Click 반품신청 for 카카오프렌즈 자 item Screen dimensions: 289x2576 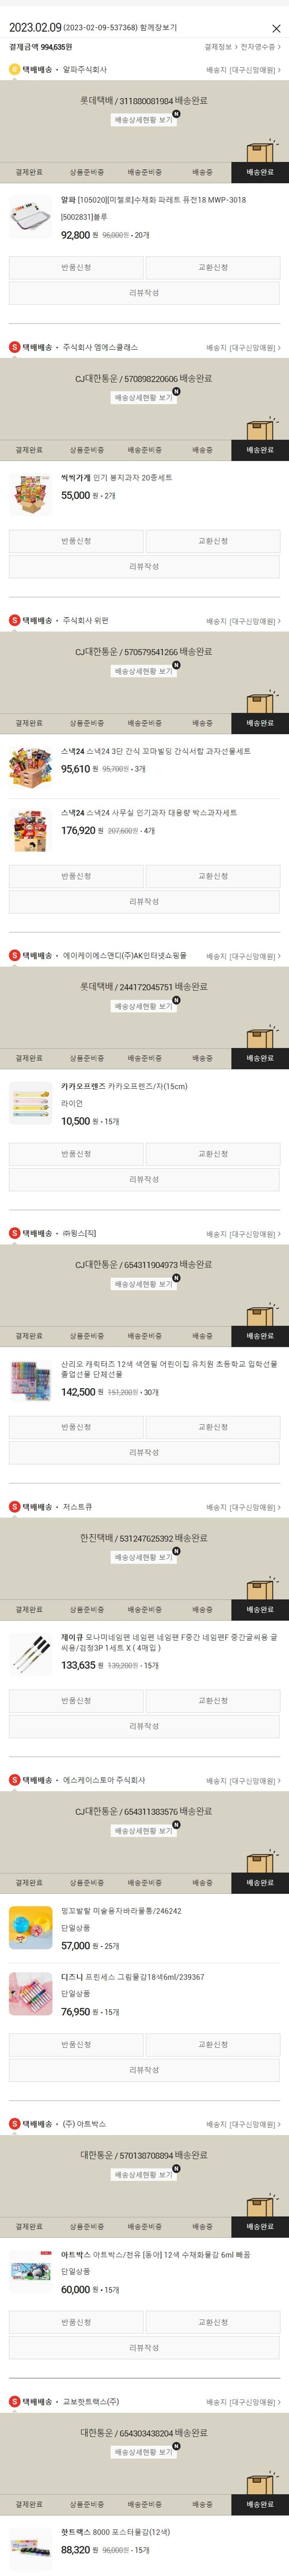click(x=76, y=1154)
